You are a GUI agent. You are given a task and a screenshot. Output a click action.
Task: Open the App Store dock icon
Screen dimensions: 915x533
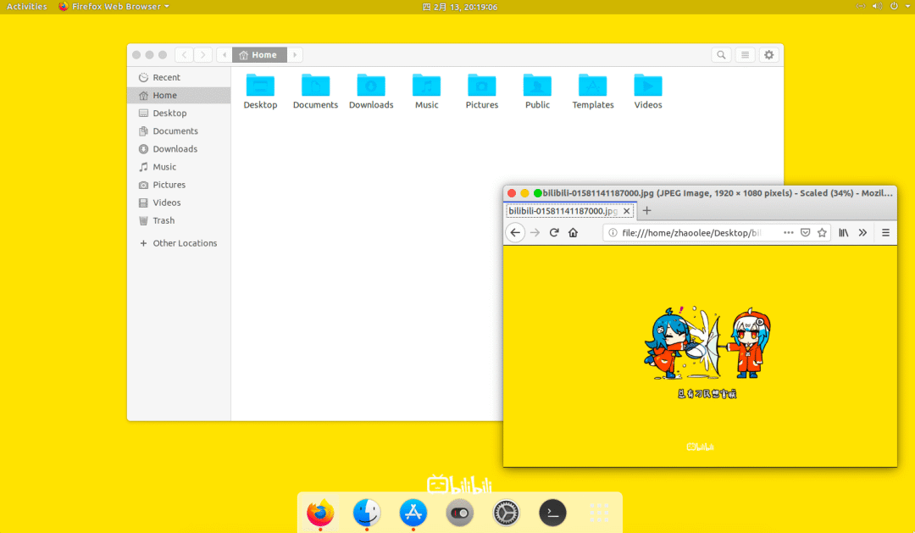413,514
